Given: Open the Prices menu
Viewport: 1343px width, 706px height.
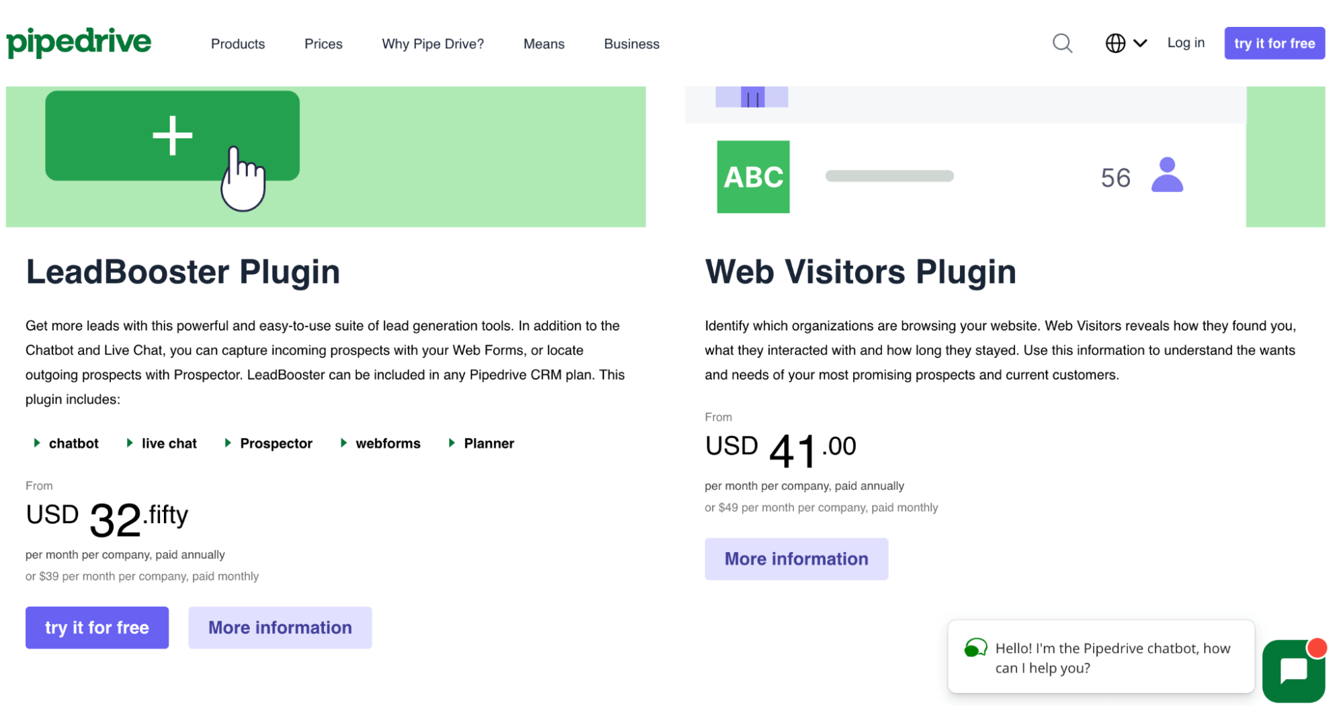Looking at the screenshot, I should point(323,44).
